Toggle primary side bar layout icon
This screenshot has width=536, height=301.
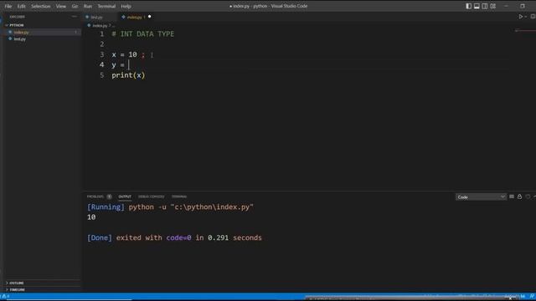click(x=468, y=6)
